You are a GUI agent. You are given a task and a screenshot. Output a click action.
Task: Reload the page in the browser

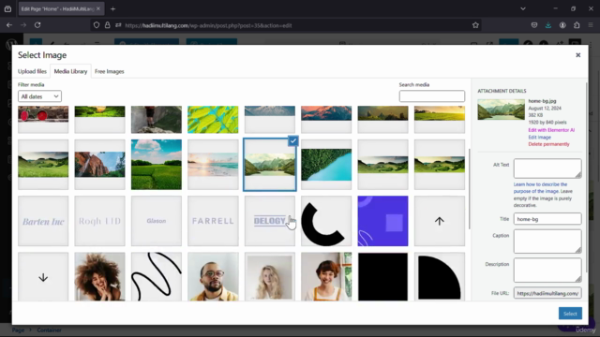pos(37,25)
